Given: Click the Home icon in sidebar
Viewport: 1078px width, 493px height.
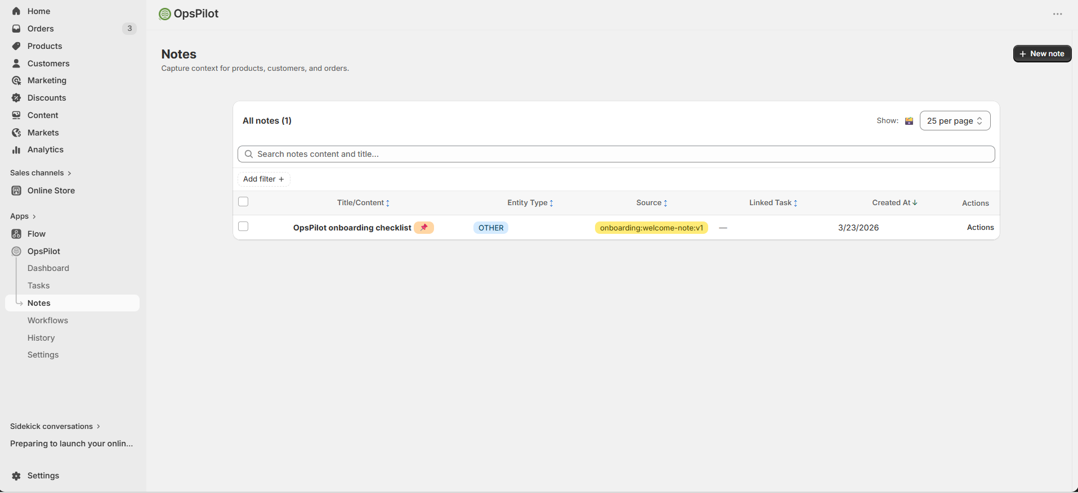Looking at the screenshot, I should (x=16, y=11).
